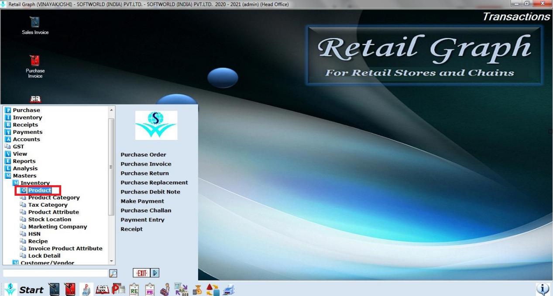Image resolution: width=553 pixels, height=296 pixels.
Task: Click the blue play arrow beside EXIT
Action: tap(155, 273)
